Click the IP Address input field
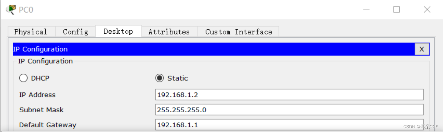The image size is (443, 132). [x=289, y=95]
